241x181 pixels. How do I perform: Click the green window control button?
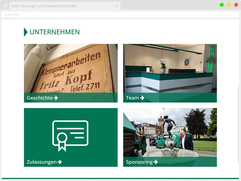pyautogui.click(x=221, y=5)
